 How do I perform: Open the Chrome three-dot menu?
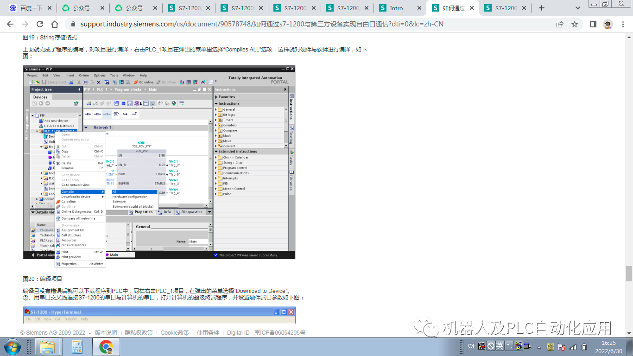point(622,24)
